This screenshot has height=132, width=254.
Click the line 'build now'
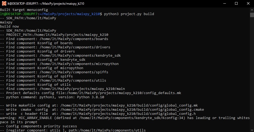[9, 26]
